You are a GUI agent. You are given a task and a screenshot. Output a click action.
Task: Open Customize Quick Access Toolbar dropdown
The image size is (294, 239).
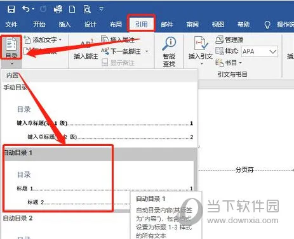[102, 9]
